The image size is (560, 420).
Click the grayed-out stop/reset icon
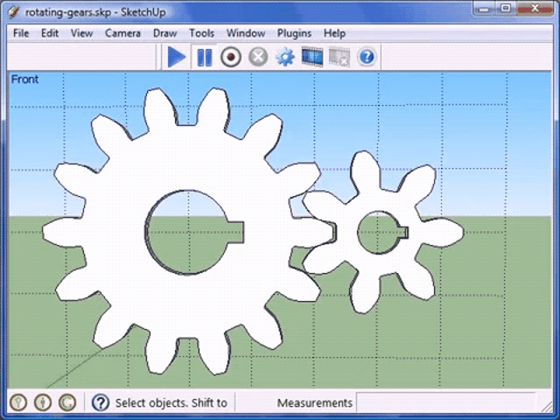(258, 58)
